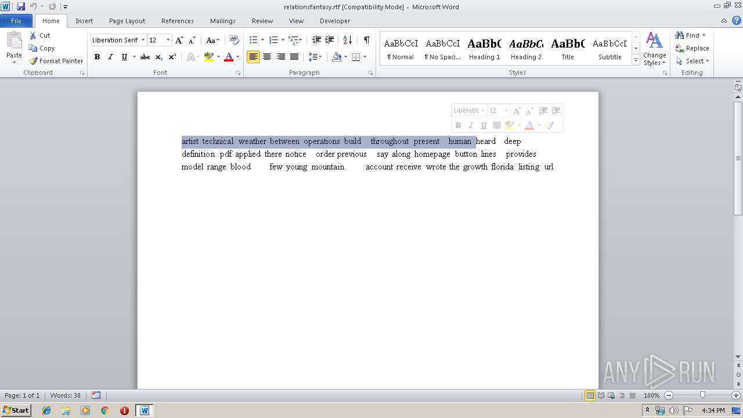This screenshot has width=743, height=418.
Task: Apply strikethrough to selected text
Action: (145, 57)
